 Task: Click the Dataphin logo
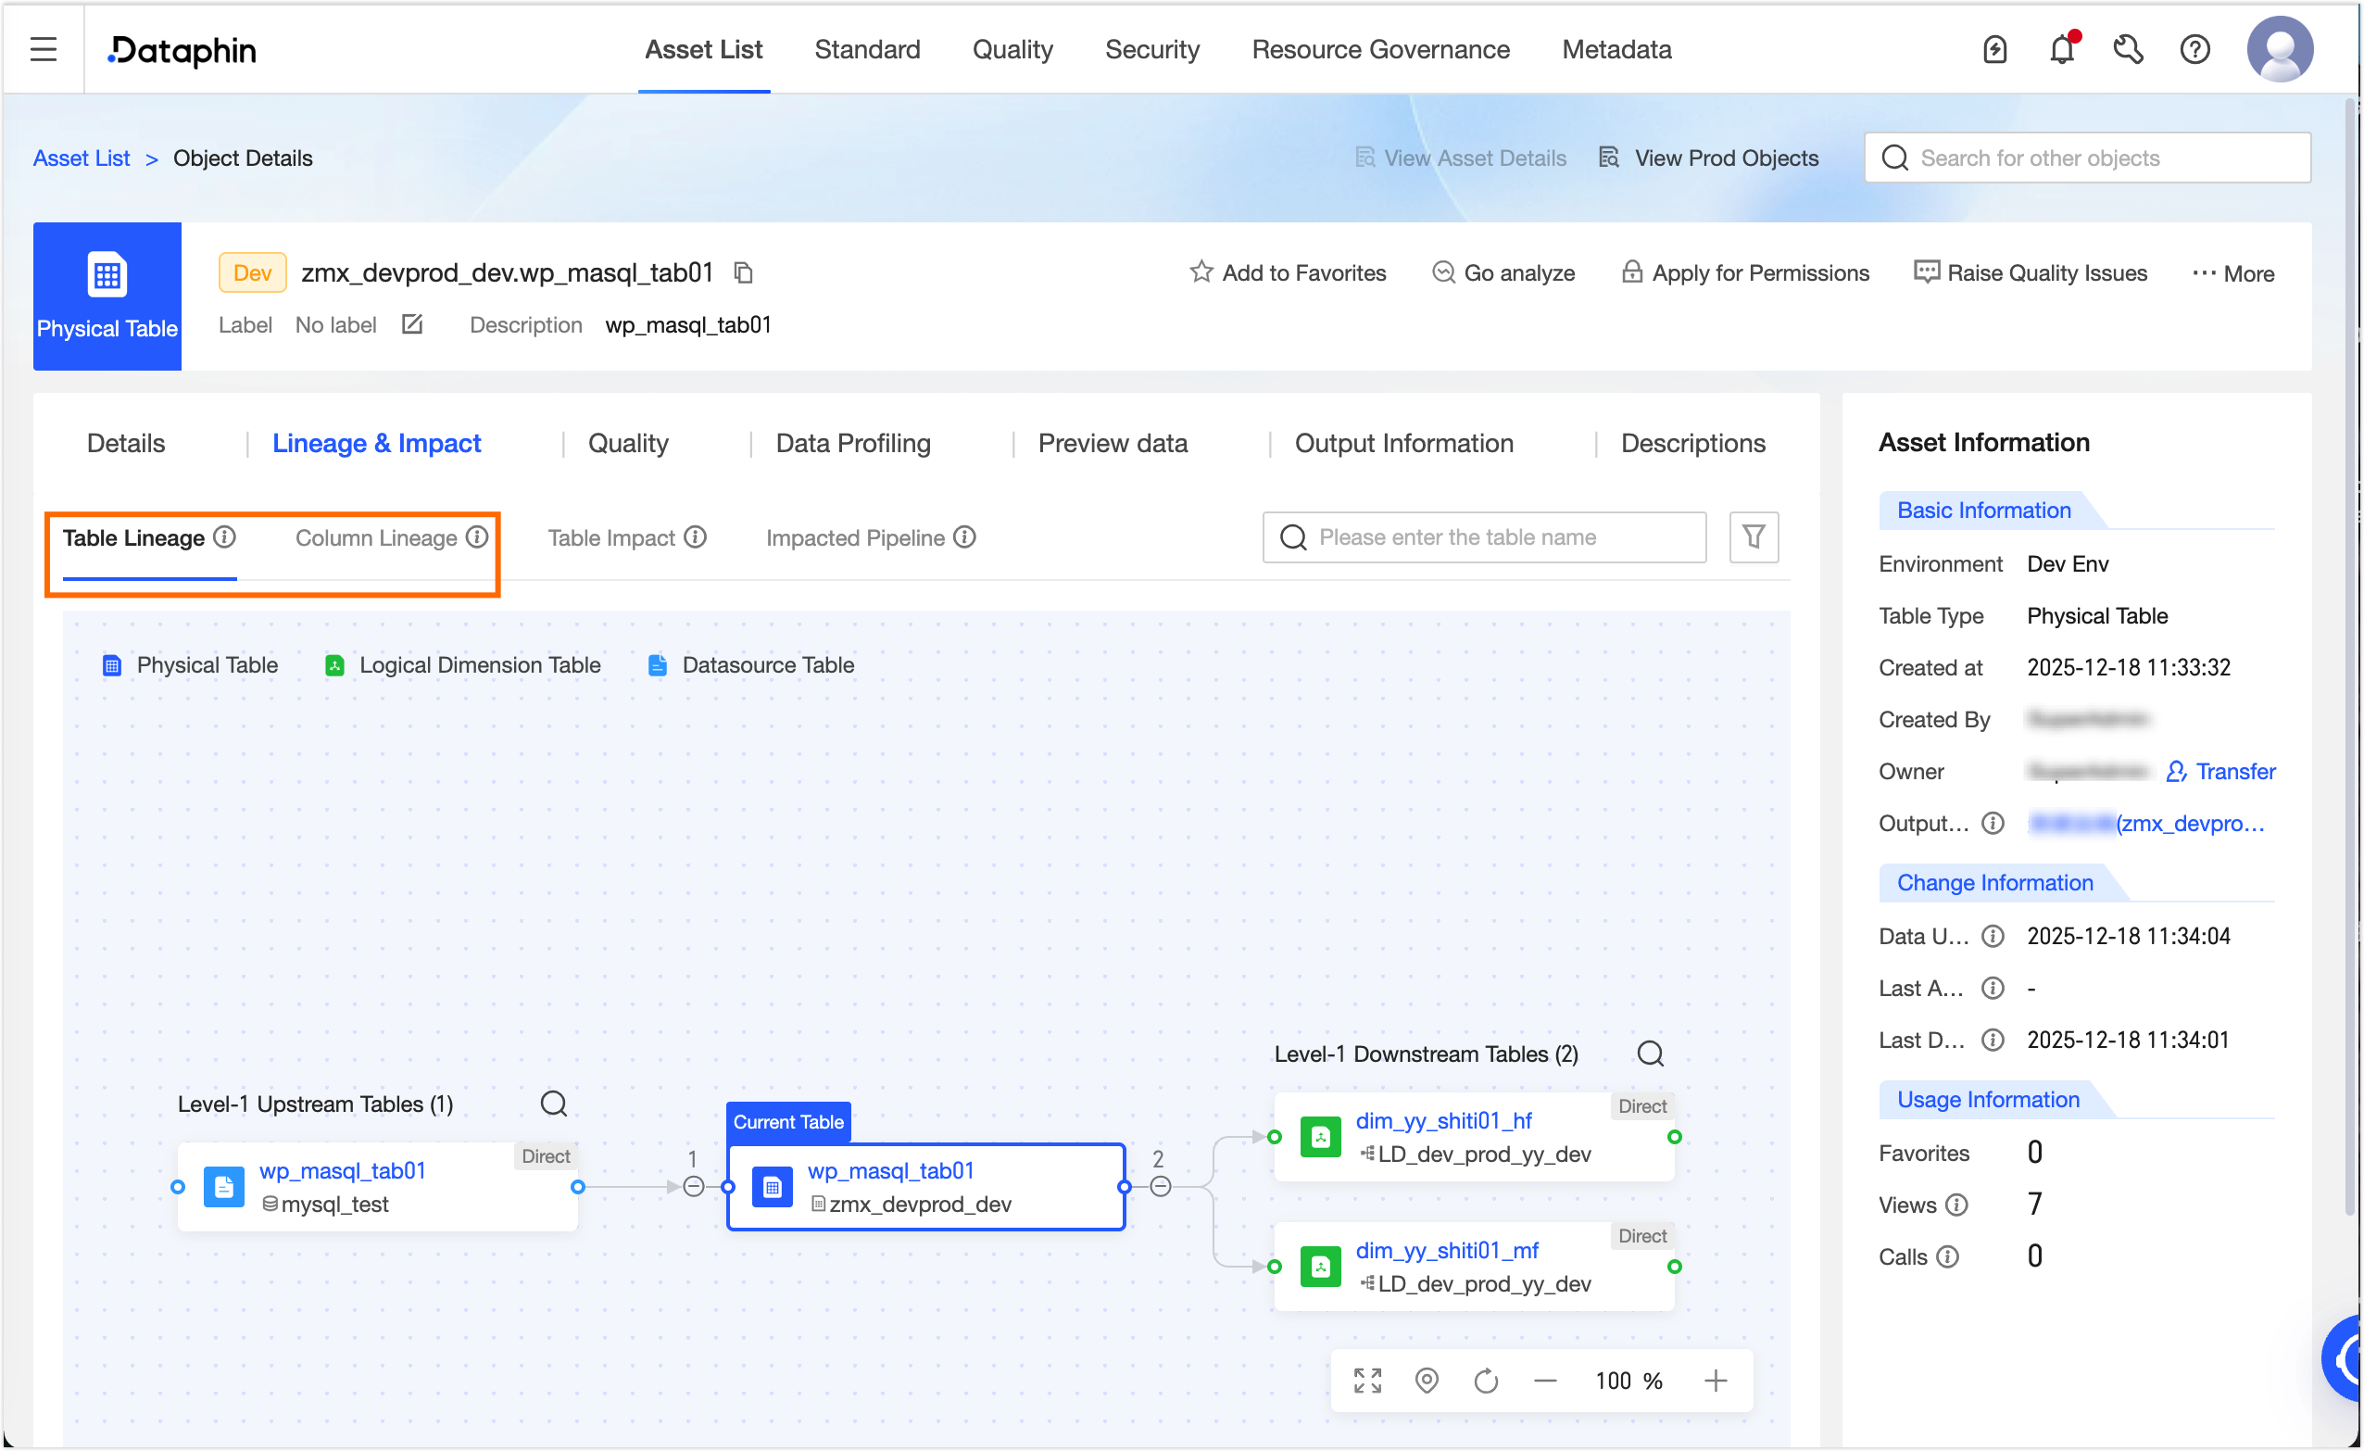[182, 49]
